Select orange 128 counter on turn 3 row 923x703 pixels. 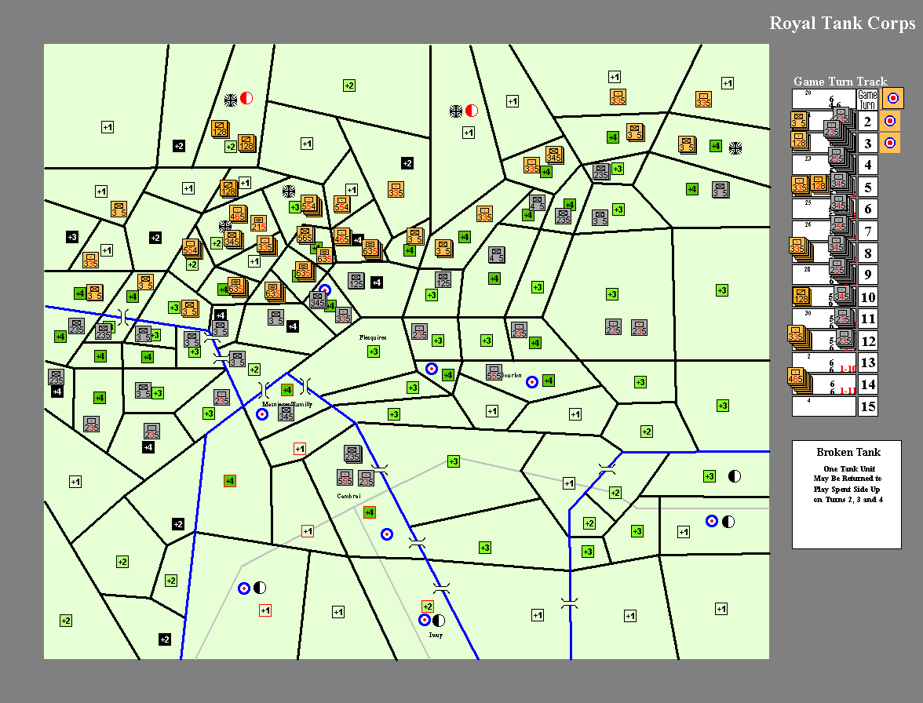[x=799, y=141]
